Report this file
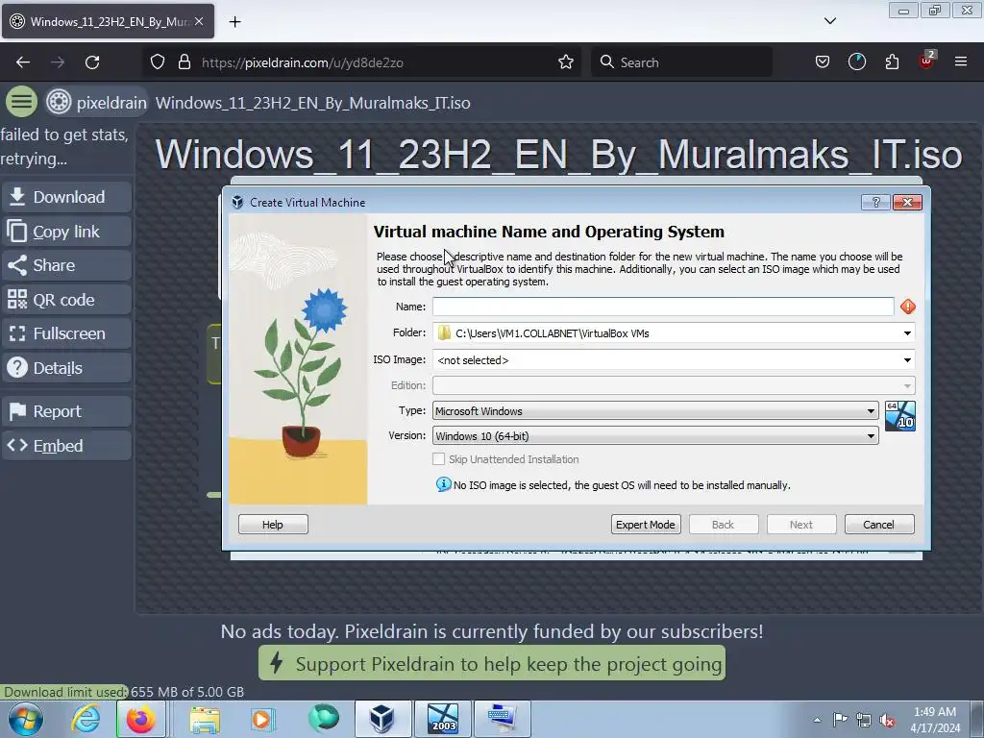The height and width of the screenshot is (738, 984). coord(67,411)
